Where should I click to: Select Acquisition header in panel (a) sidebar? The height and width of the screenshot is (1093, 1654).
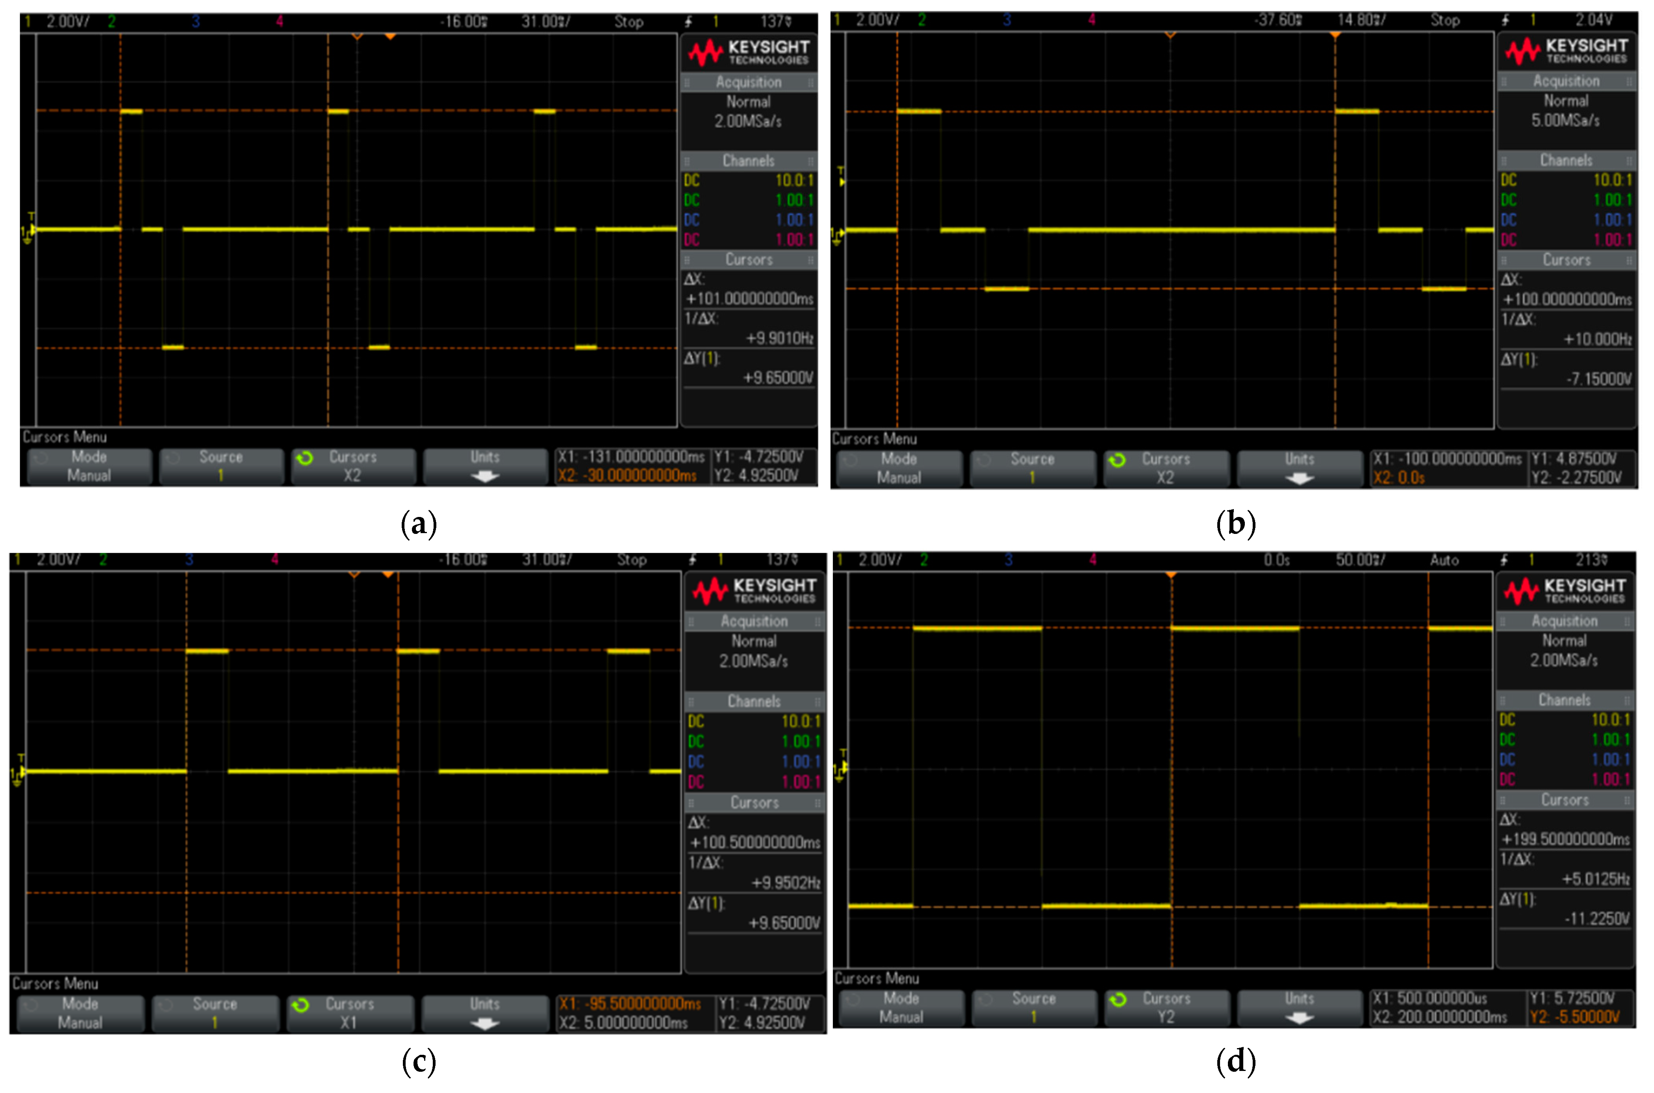[x=749, y=82]
